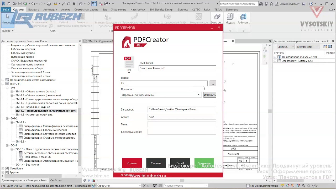The width and height of the screenshot is (336, 189).
Task: Click the PDFCreator flame logo
Action: tap(126, 42)
